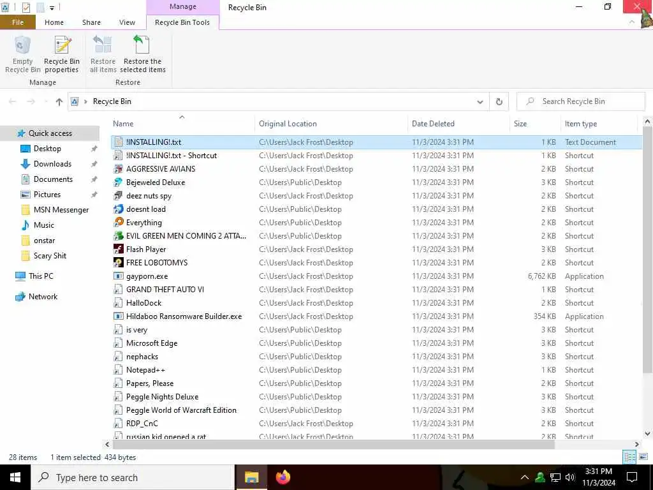Select deez nuts spy icon
The image size is (653, 490).
tap(118, 195)
